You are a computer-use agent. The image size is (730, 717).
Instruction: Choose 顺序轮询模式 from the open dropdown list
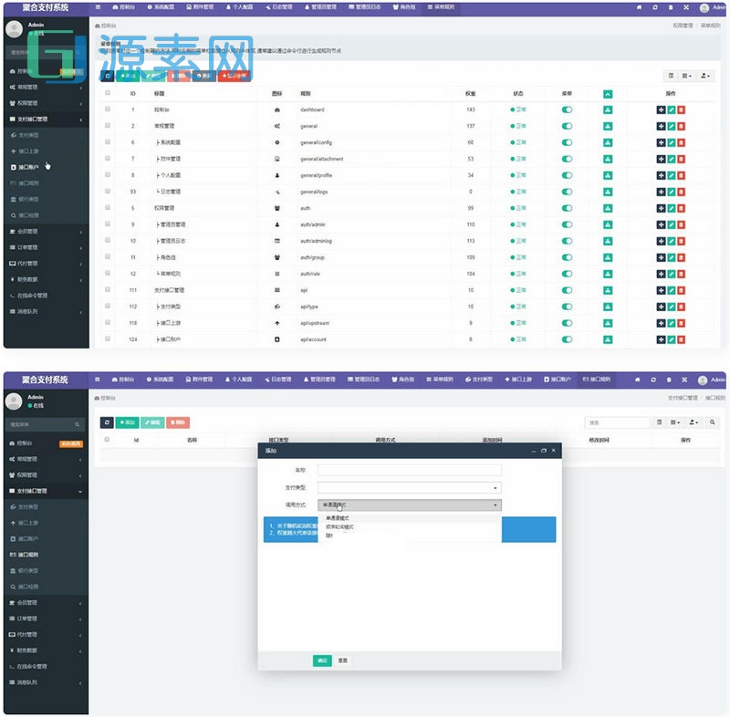tap(340, 526)
